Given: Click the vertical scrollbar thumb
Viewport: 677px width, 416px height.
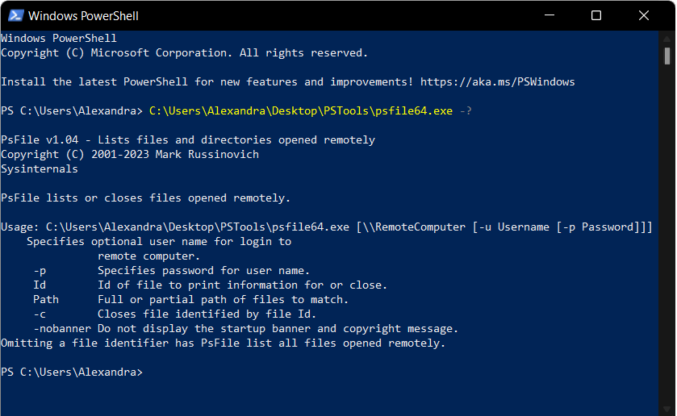Looking at the screenshot, I should click(667, 56).
